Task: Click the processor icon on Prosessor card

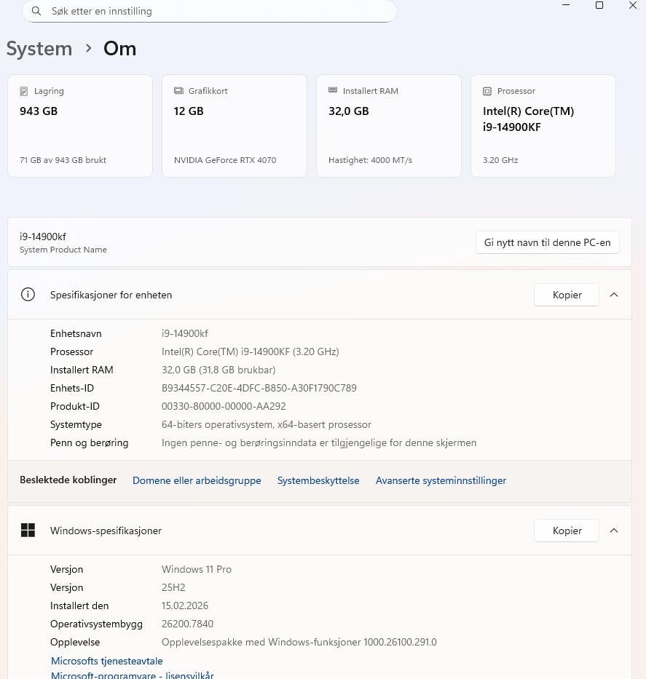Action: [x=487, y=91]
